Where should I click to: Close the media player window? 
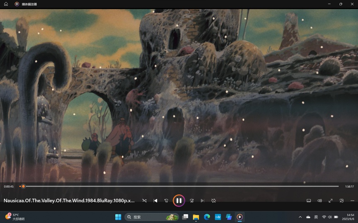[x=352, y=4]
